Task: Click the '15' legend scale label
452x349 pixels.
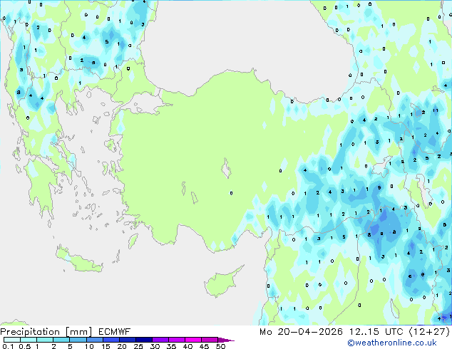Action: coord(106,346)
